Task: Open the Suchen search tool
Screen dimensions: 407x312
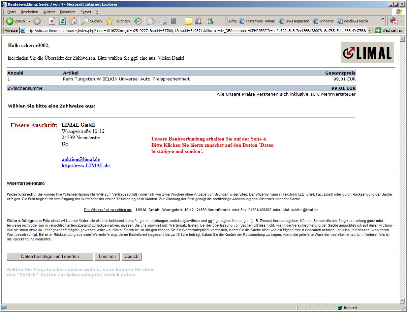Action: [92, 21]
